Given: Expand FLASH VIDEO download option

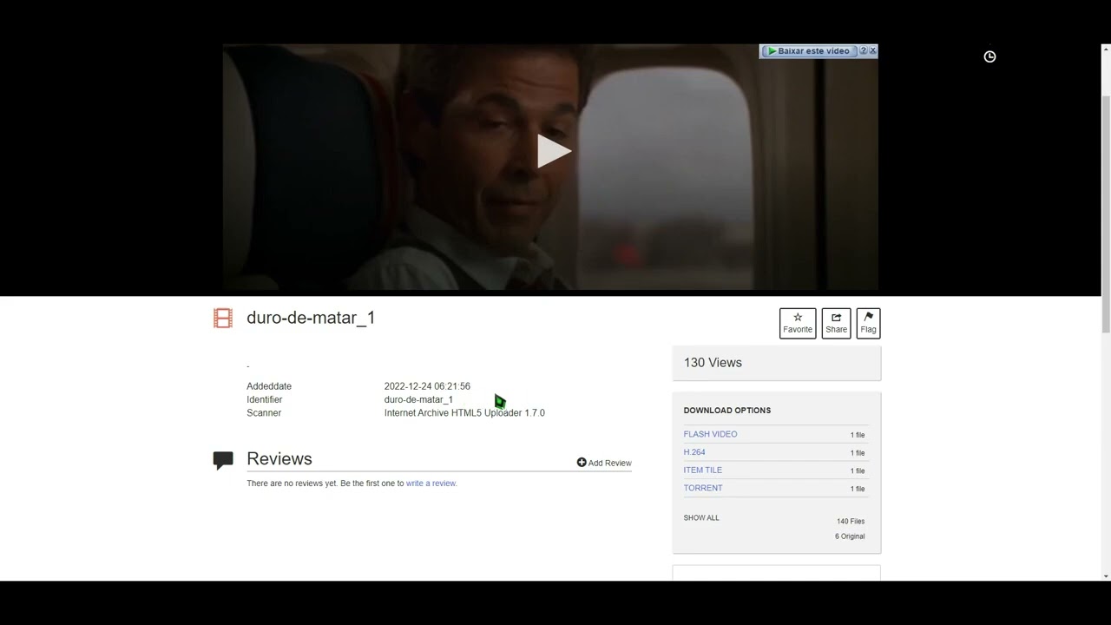Looking at the screenshot, I should point(710,434).
